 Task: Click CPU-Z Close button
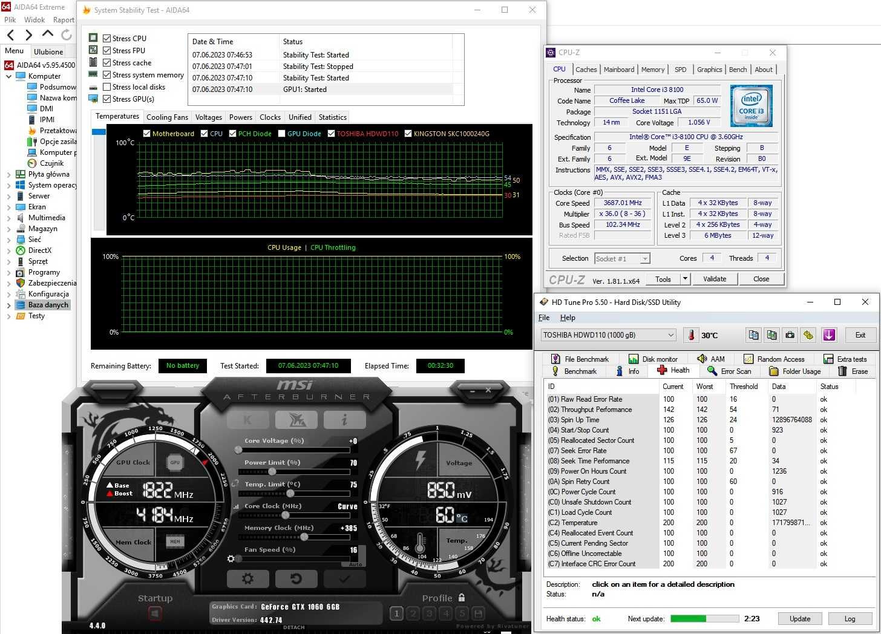click(761, 279)
